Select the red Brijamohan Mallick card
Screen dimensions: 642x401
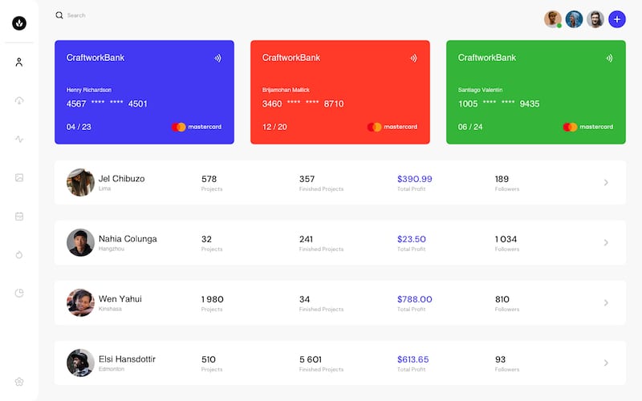pyautogui.click(x=340, y=92)
